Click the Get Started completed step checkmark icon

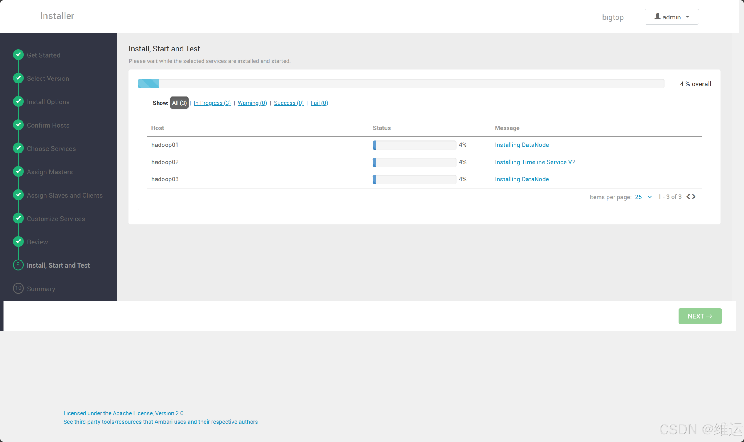(x=18, y=55)
